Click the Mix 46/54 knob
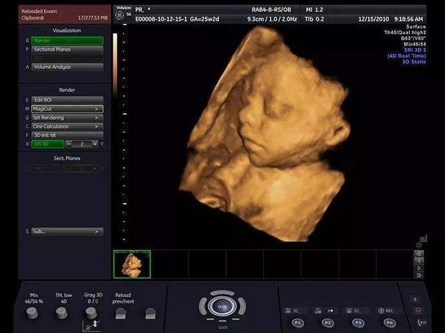 (x=32, y=313)
